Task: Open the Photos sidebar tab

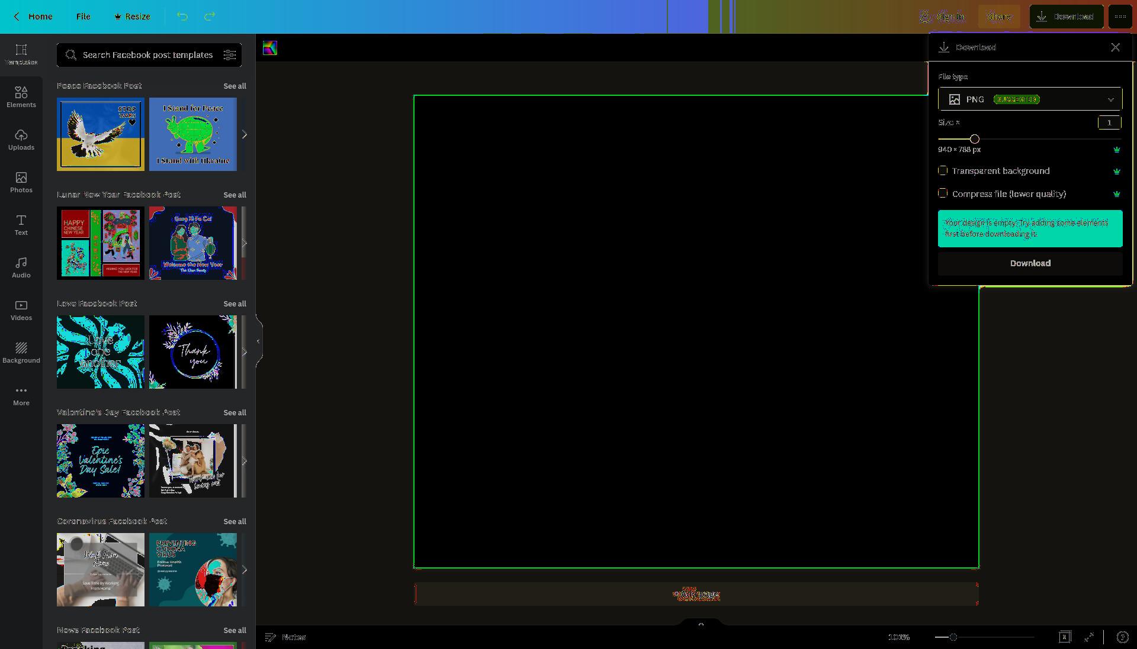Action: coord(21,182)
